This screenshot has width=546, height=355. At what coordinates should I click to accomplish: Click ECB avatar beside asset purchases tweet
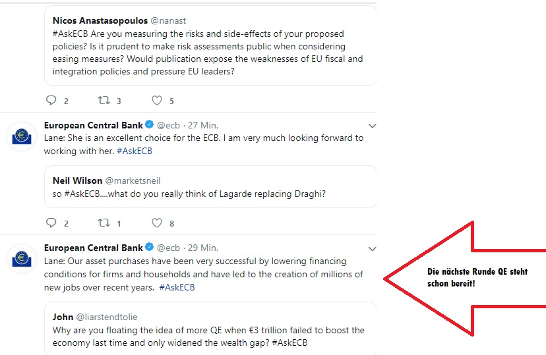(21, 259)
